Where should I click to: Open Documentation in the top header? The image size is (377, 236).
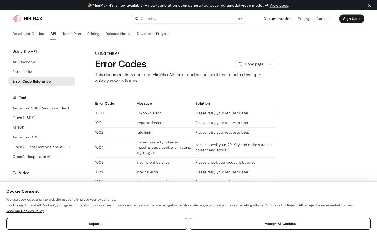278,19
